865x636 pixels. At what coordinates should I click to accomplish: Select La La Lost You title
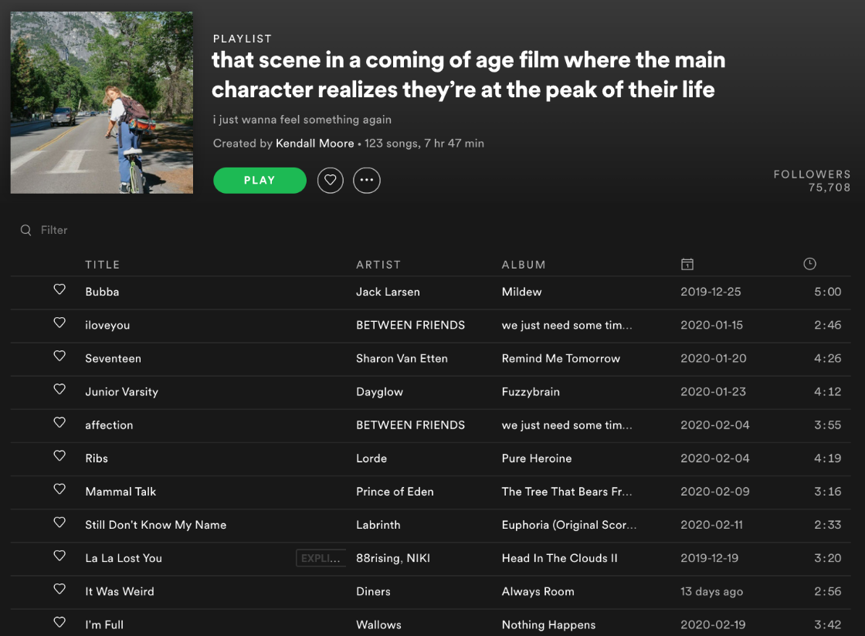pyautogui.click(x=124, y=558)
